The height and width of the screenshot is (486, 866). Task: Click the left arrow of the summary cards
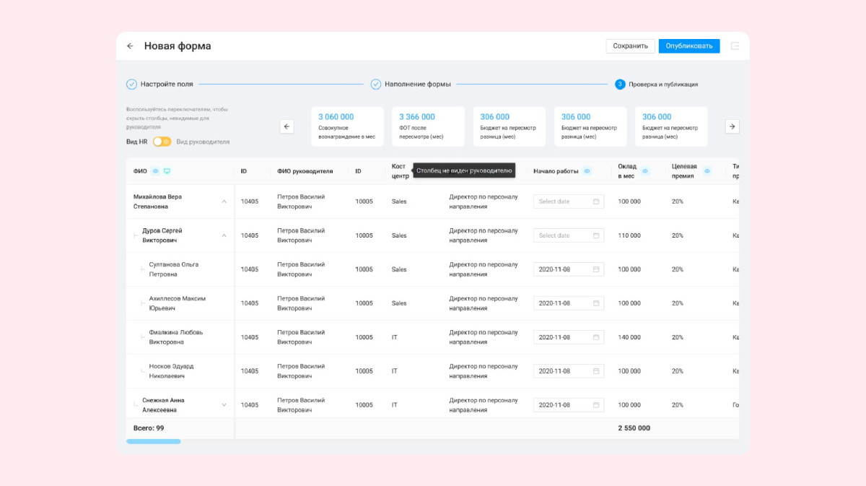287,126
